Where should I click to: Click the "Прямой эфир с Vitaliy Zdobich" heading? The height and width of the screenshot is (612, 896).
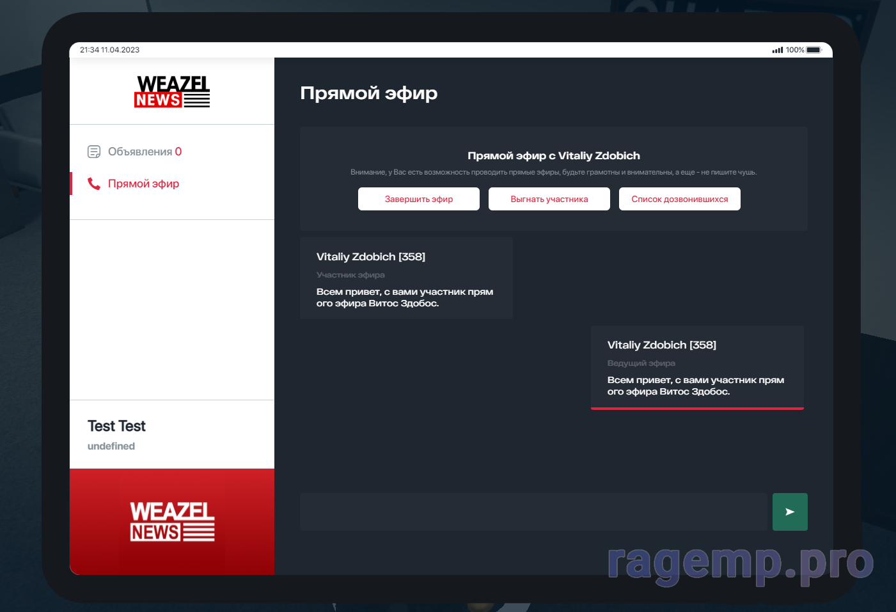pyautogui.click(x=553, y=155)
